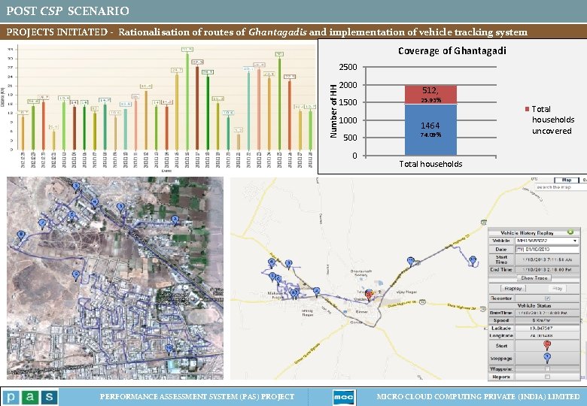This screenshot has width=587, height=406.
Task: Click the 2500 value on chart axis
Action: (348, 67)
